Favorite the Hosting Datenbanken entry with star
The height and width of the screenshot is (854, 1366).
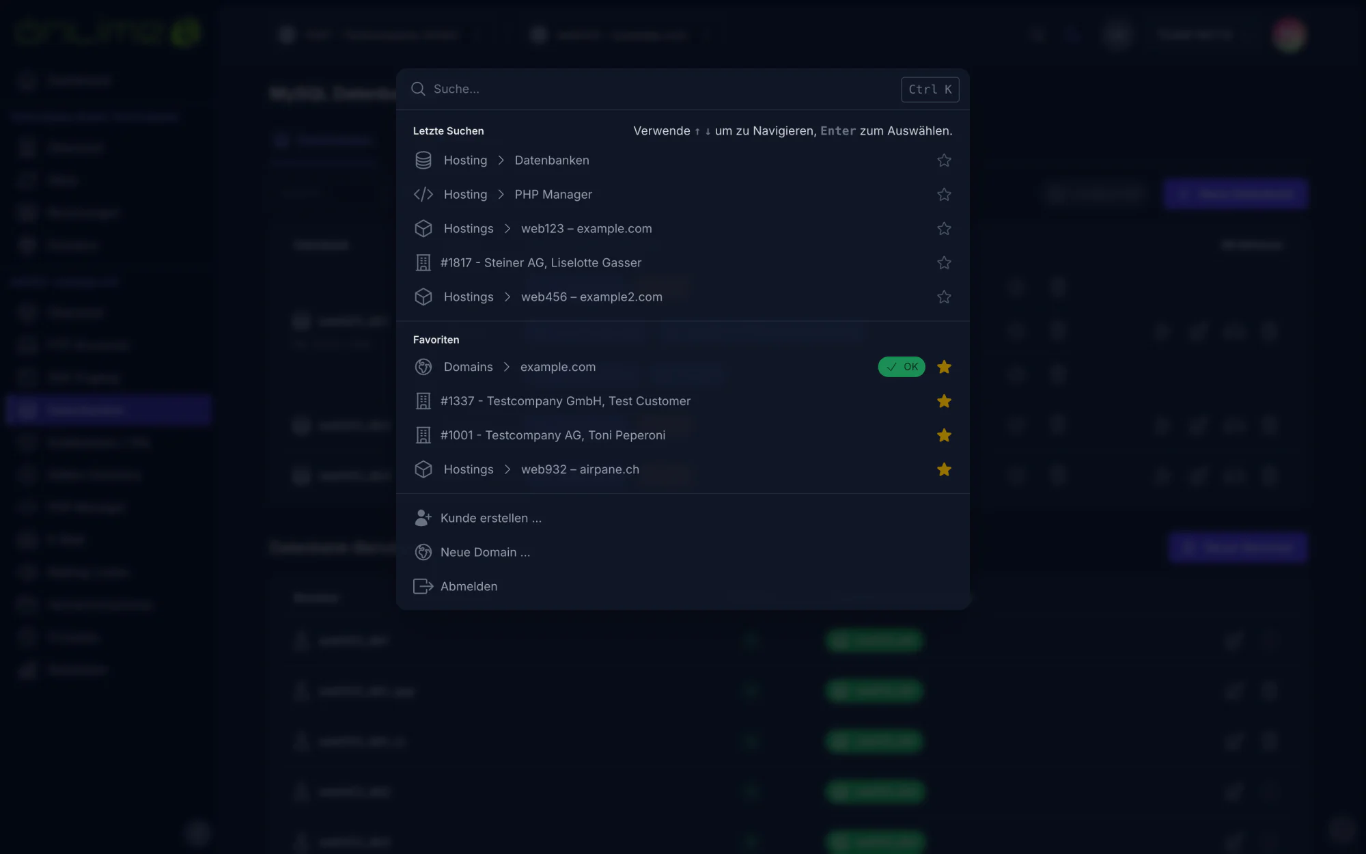point(944,160)
